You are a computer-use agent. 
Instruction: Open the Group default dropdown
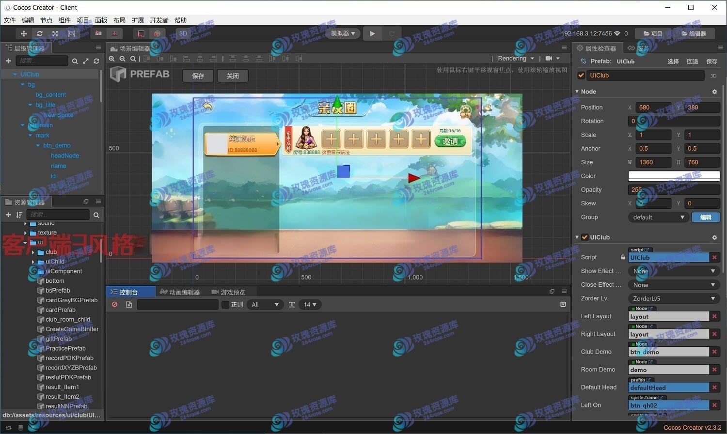click(658, 217)
